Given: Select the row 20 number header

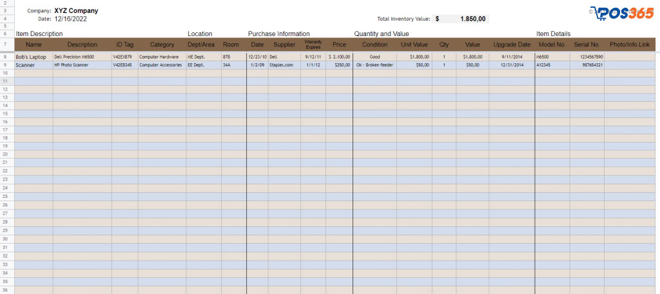Looking at the screenshot, I should [x=5, y=155].
